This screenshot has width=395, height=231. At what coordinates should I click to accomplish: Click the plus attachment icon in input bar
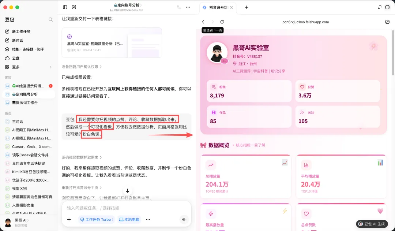click(x=69, y=219)
